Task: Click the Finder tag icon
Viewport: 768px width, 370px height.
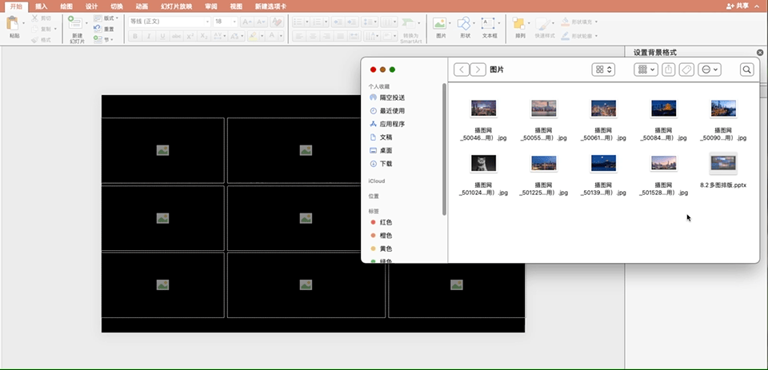Action: [x=686, y=70]
